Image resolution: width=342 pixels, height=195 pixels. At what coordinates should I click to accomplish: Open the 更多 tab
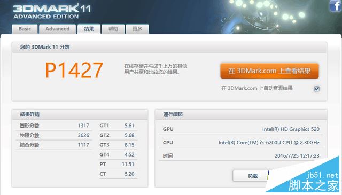[x=137, y=29]
